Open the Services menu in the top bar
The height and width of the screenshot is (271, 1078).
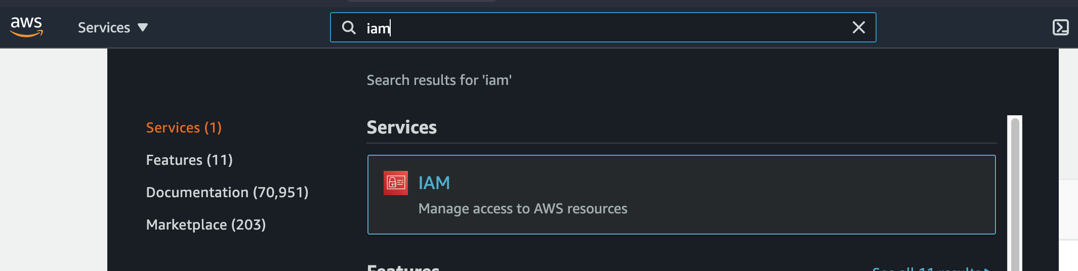point(112,27)
